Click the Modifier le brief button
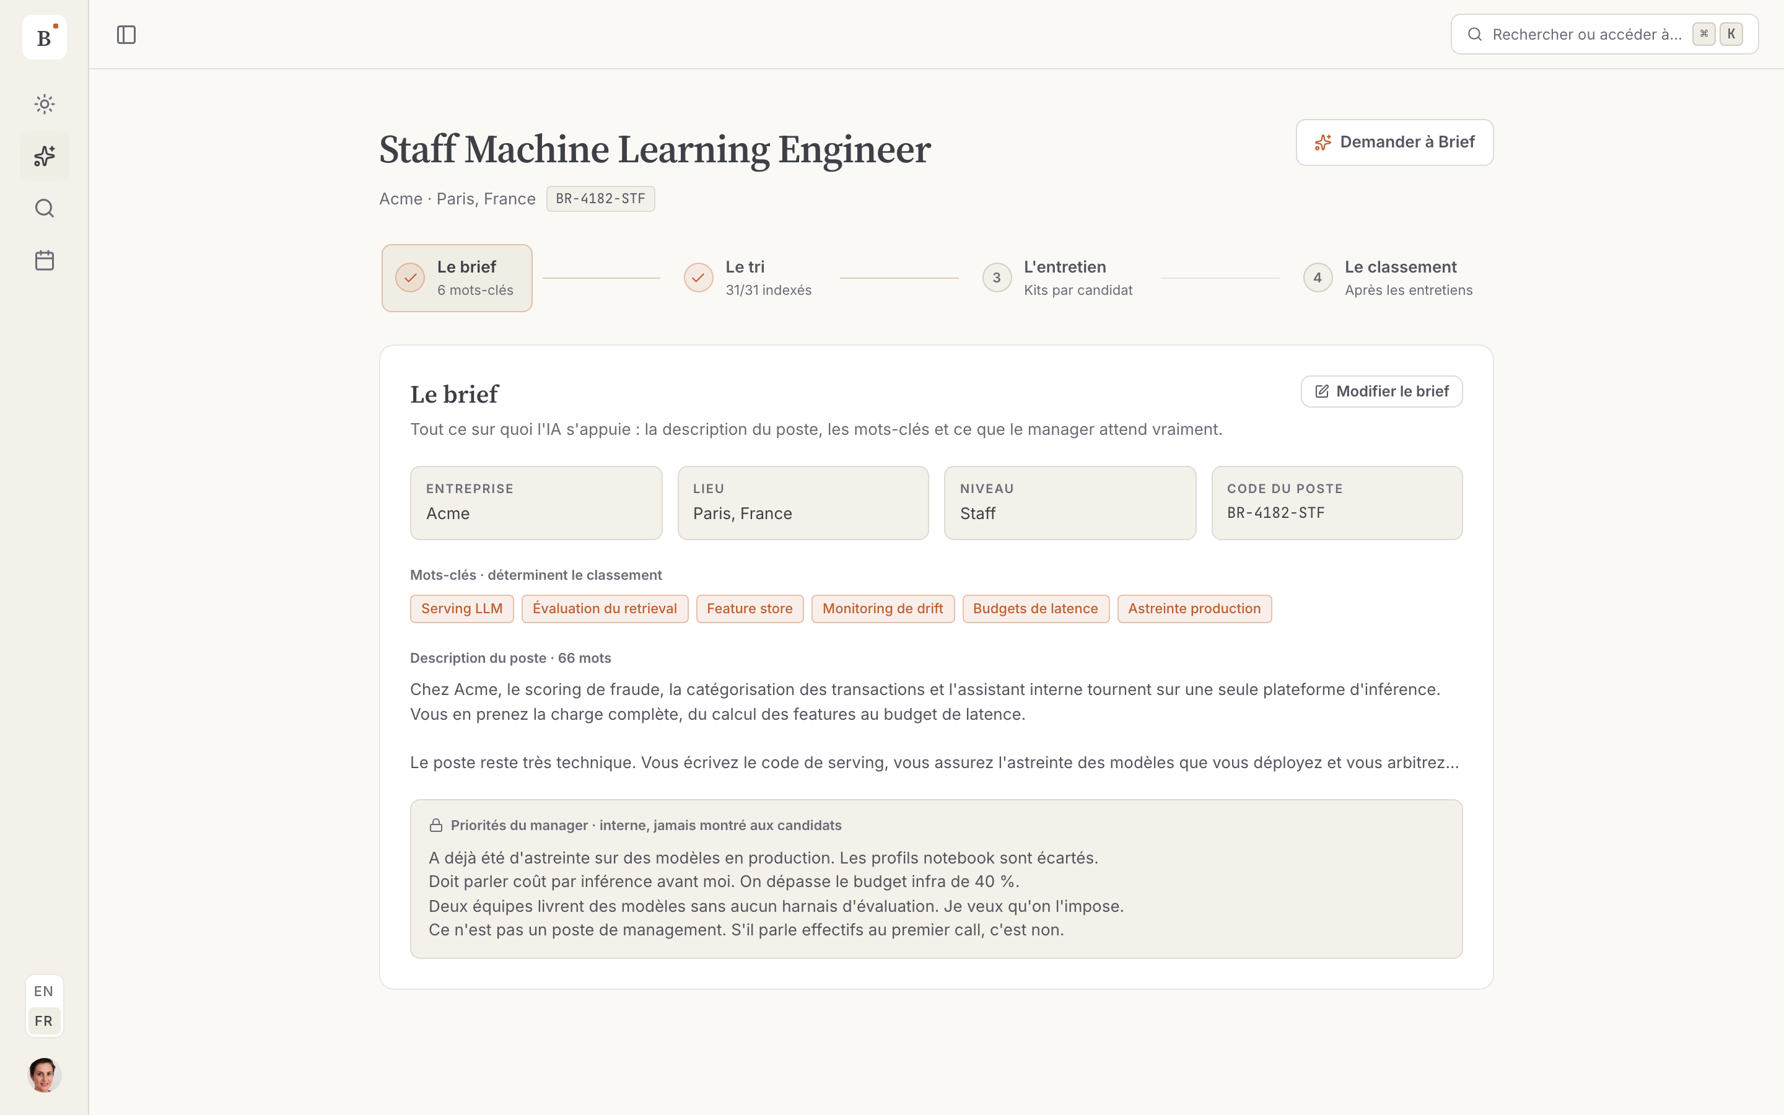Screen dimensions: 1784x1115 pos(1381,391)
